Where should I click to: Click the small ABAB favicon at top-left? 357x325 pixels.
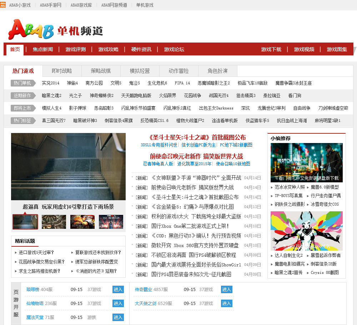click(x=3, y=5)
